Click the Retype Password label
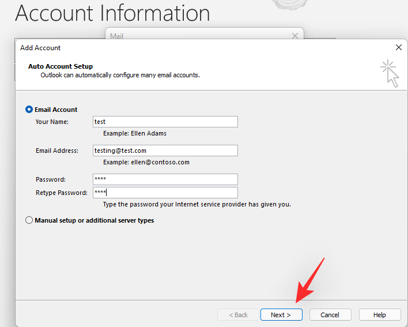 click(62, 193)
